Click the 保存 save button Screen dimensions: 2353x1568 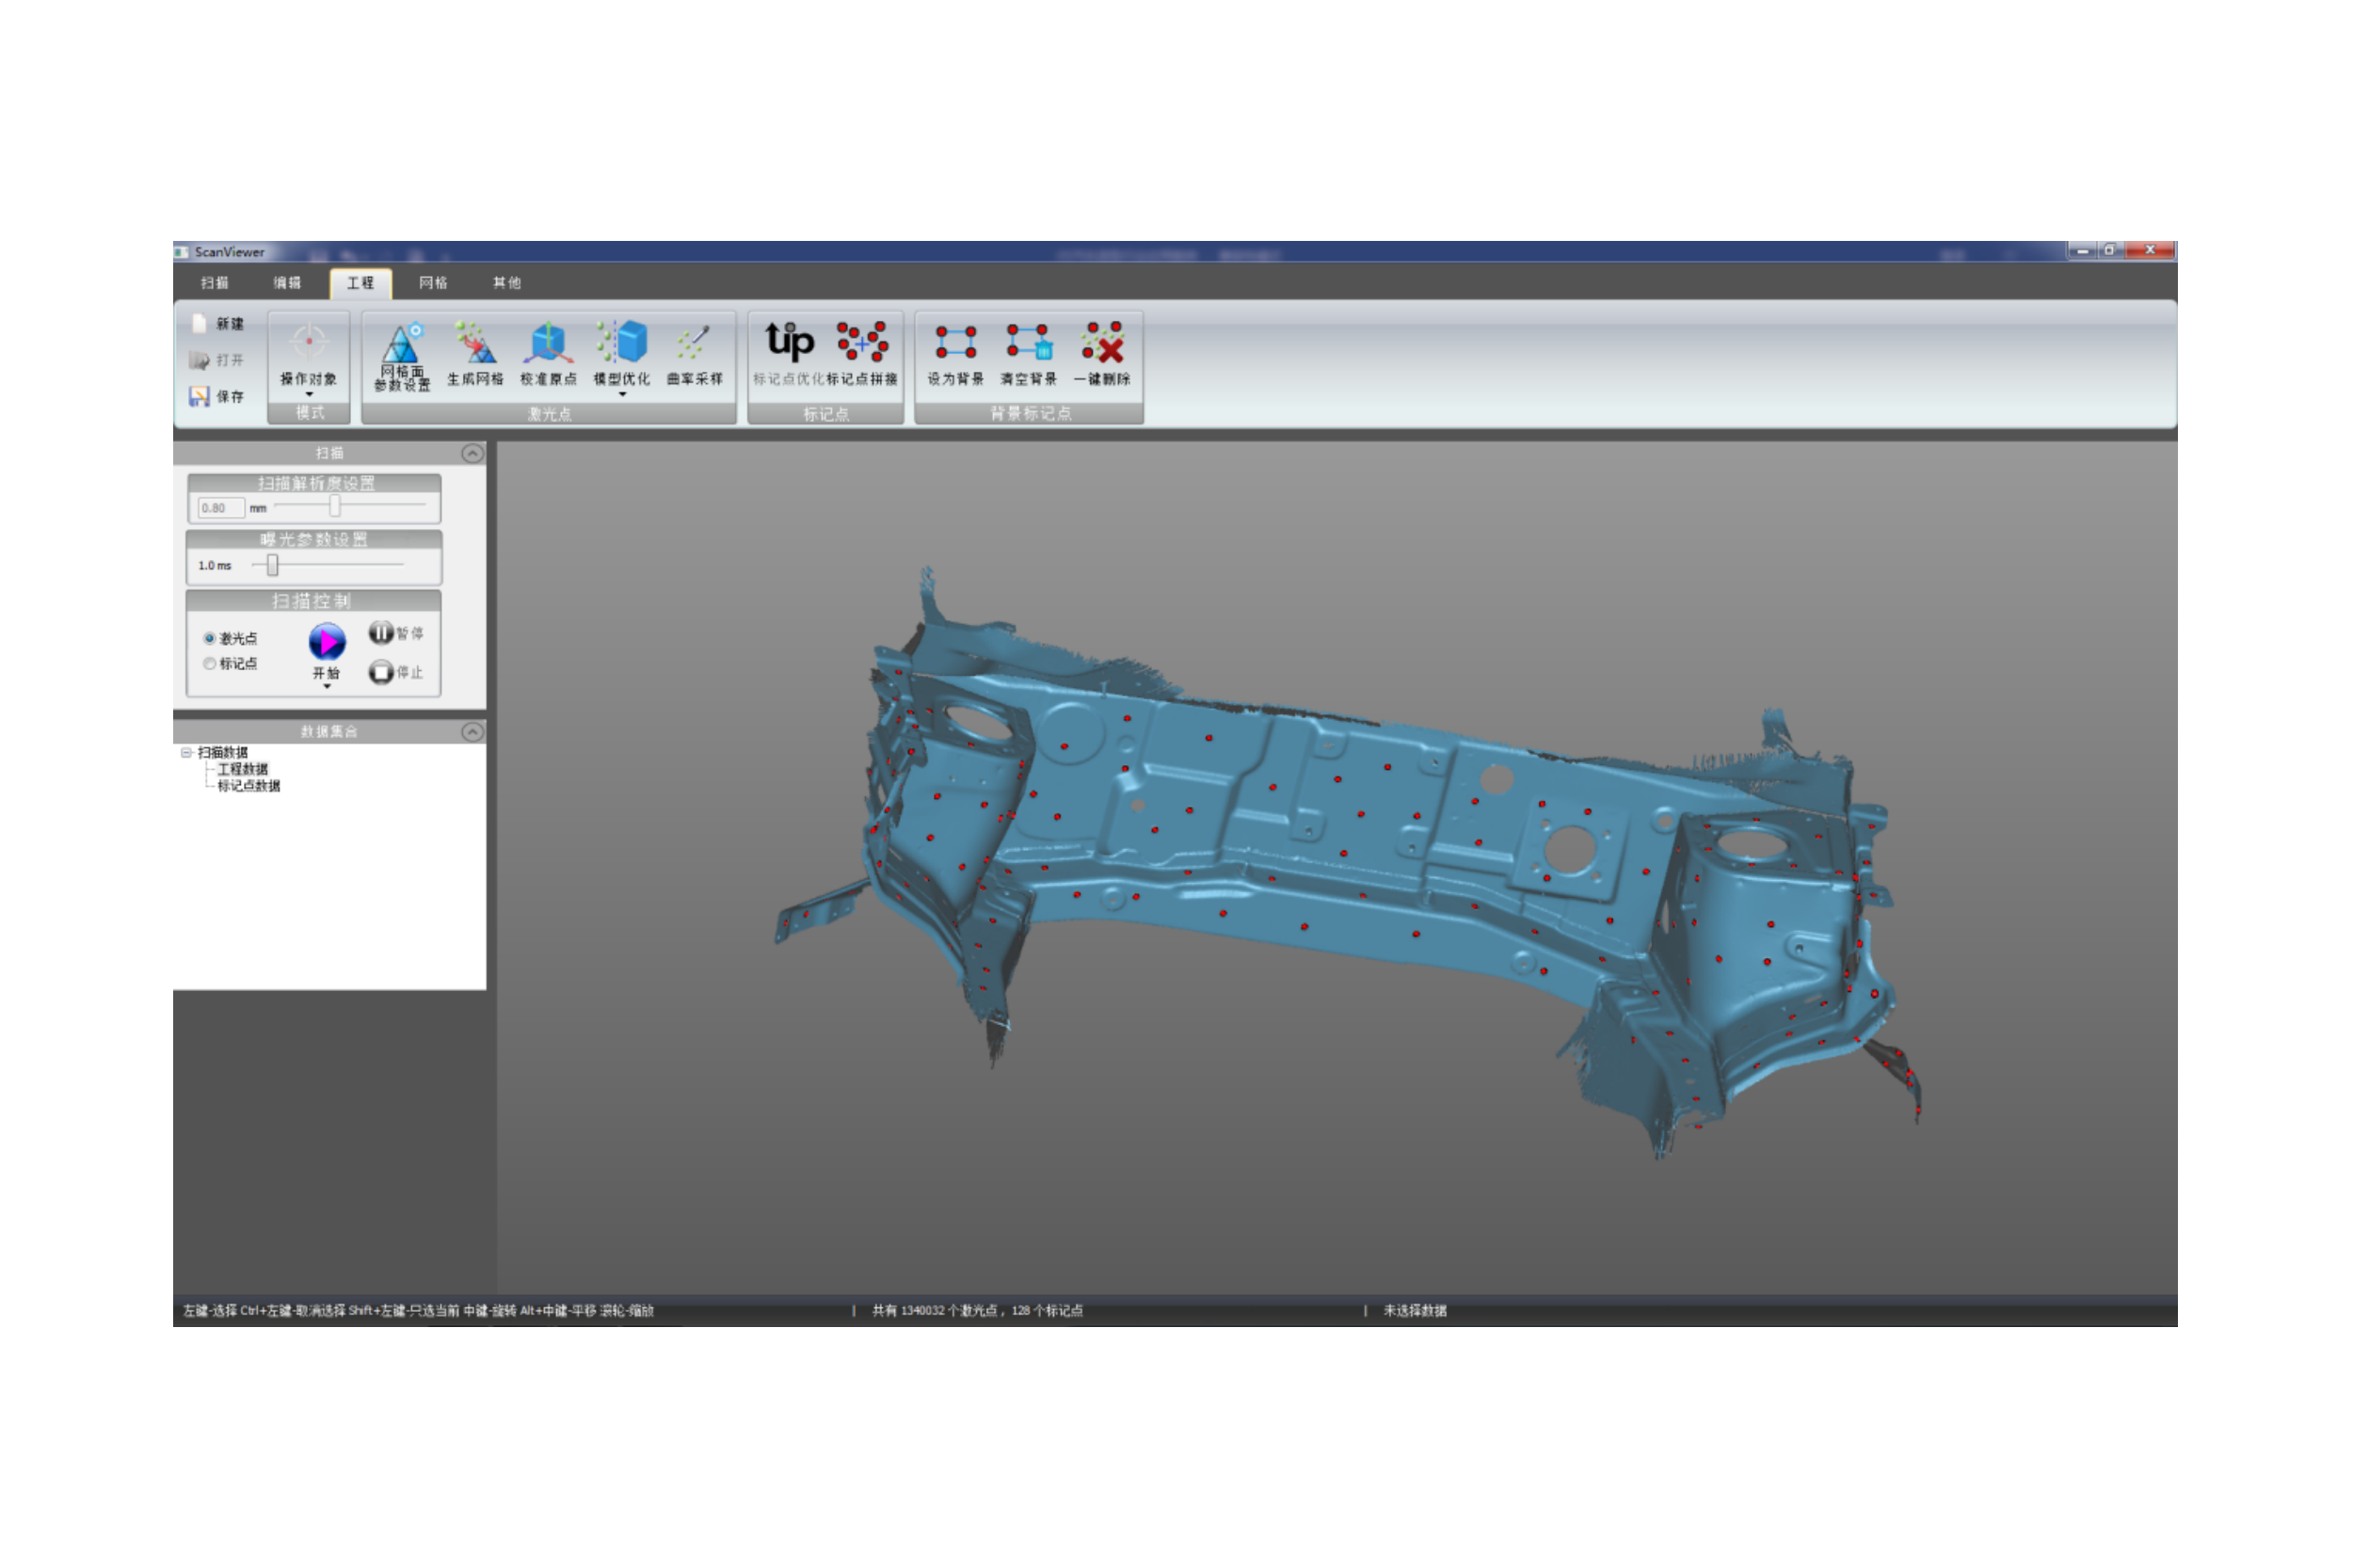tap(218, 397)
